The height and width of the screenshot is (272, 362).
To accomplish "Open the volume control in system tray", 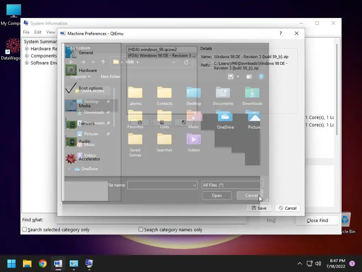I will coord(318,263).
